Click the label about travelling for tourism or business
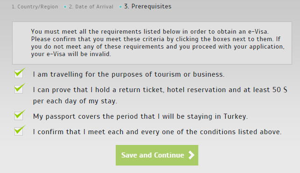Image resolution: width=300 pixels, height=173 pixels. point(129,74)
